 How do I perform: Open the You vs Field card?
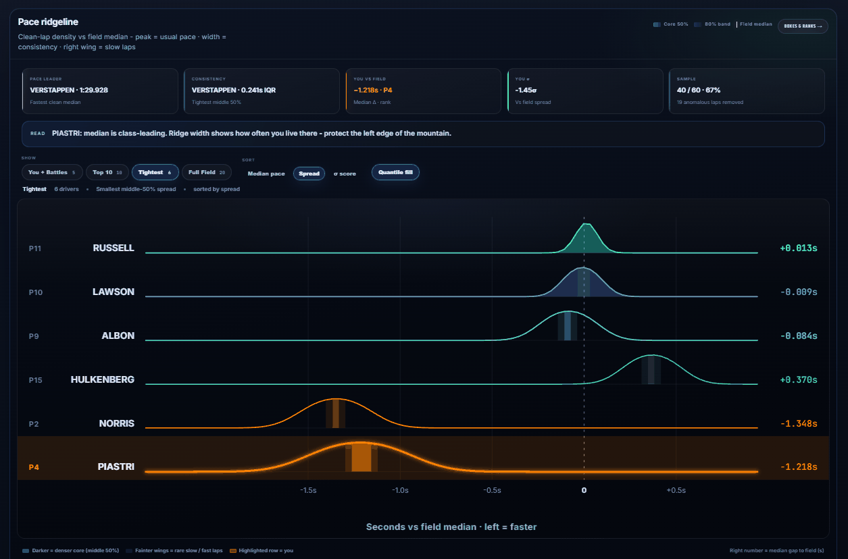click(x=423, y=90)
